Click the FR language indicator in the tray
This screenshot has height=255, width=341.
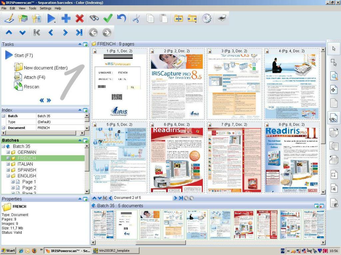click(x=282, y=251)
